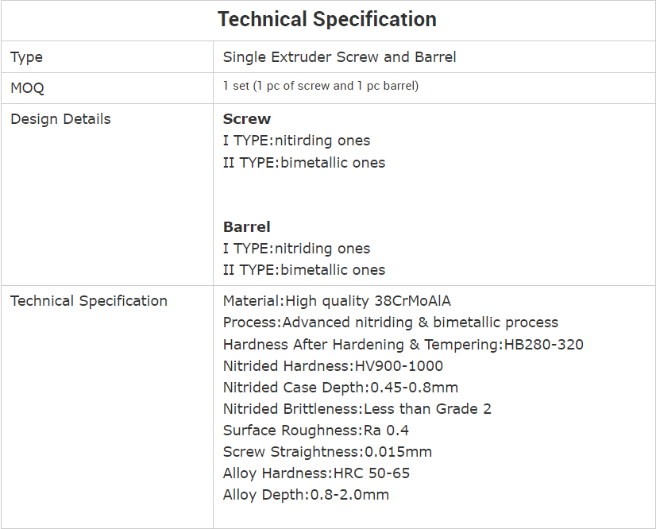The image size is (656, 529).
Task: Click Screw II TYPE bimetallic ones line
Action: 304,163
